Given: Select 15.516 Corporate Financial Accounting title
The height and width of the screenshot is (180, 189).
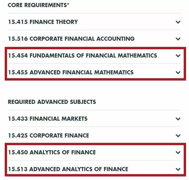Looking at the screenshot, I should 71,39.
